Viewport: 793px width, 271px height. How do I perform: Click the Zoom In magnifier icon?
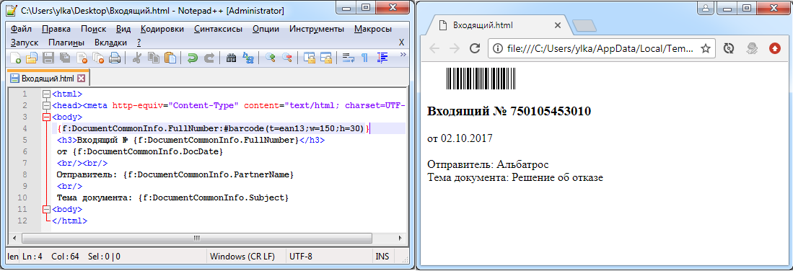coord(270,58)
